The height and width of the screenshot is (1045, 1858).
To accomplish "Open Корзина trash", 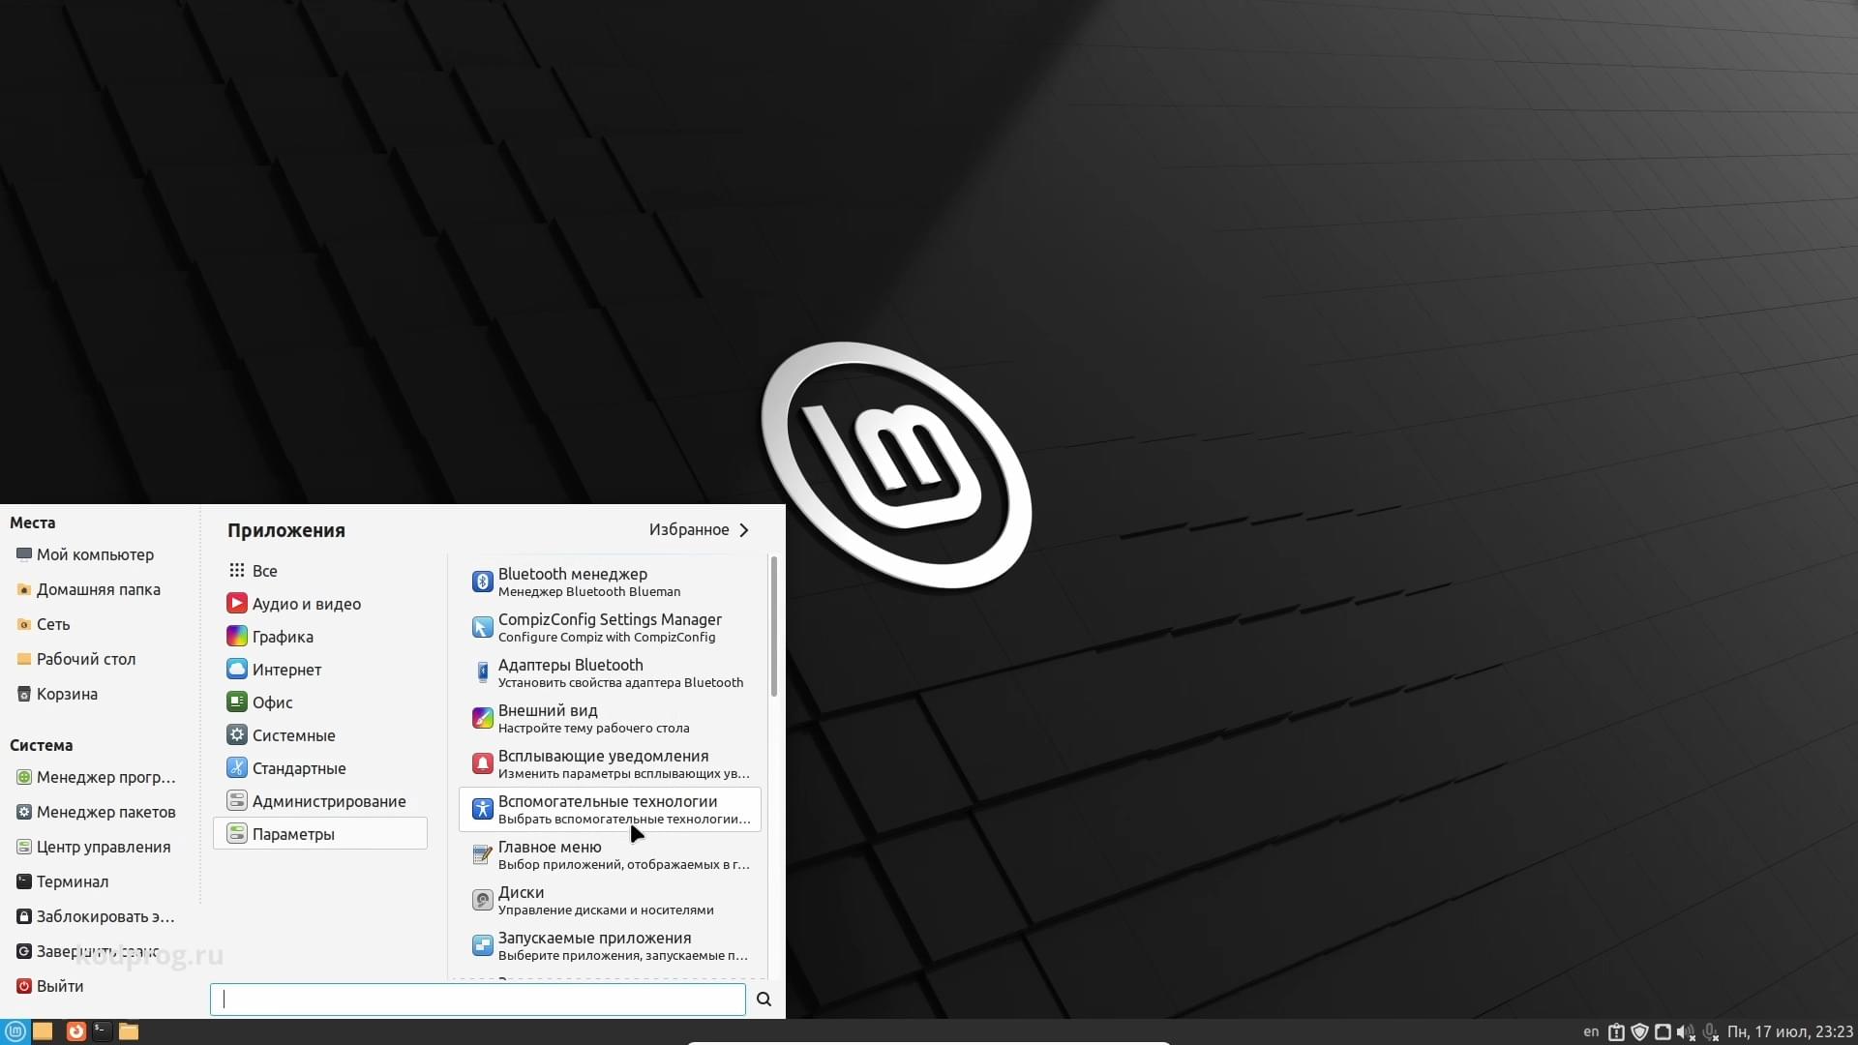I will (57, 694).
